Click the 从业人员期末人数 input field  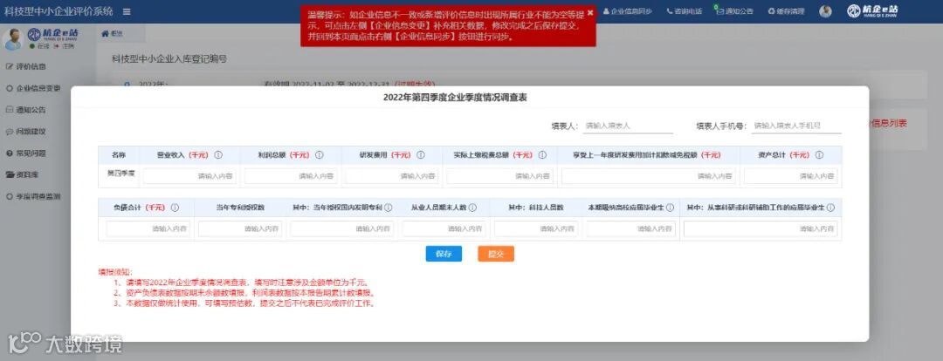pyautogui.click(x=444, y=228)
